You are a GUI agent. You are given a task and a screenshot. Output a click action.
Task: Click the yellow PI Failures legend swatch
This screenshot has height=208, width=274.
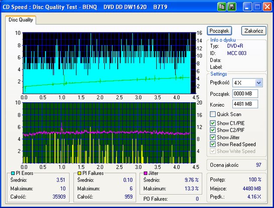[x=79, y=173]
